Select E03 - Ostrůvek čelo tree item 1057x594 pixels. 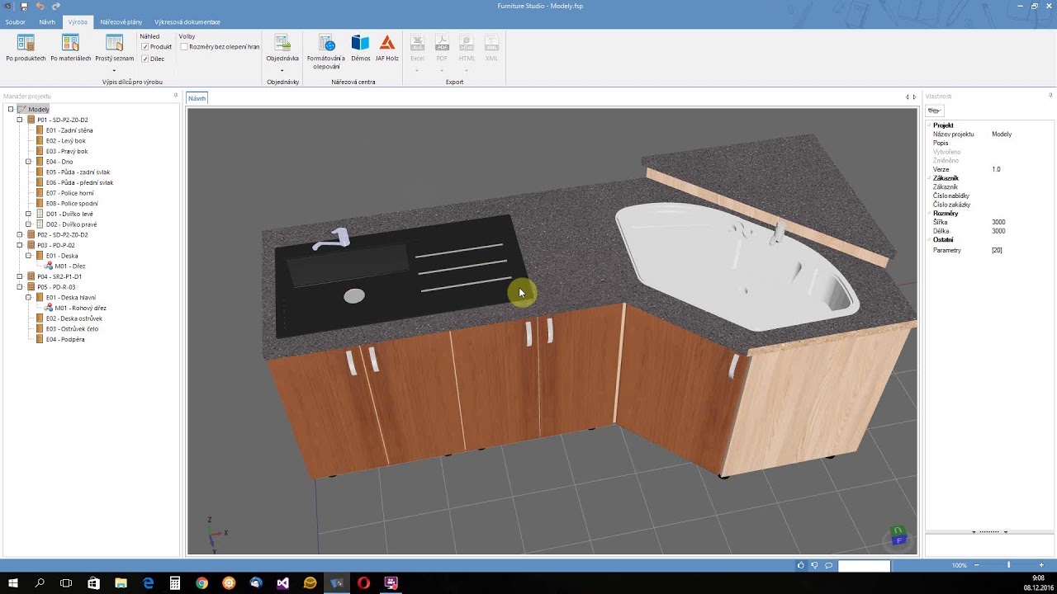click(x=72, y=328)
